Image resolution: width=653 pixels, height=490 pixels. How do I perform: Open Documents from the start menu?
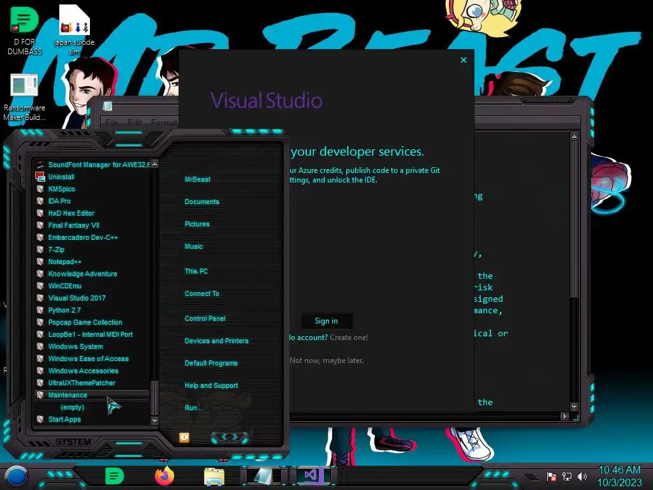click(202, 202)
